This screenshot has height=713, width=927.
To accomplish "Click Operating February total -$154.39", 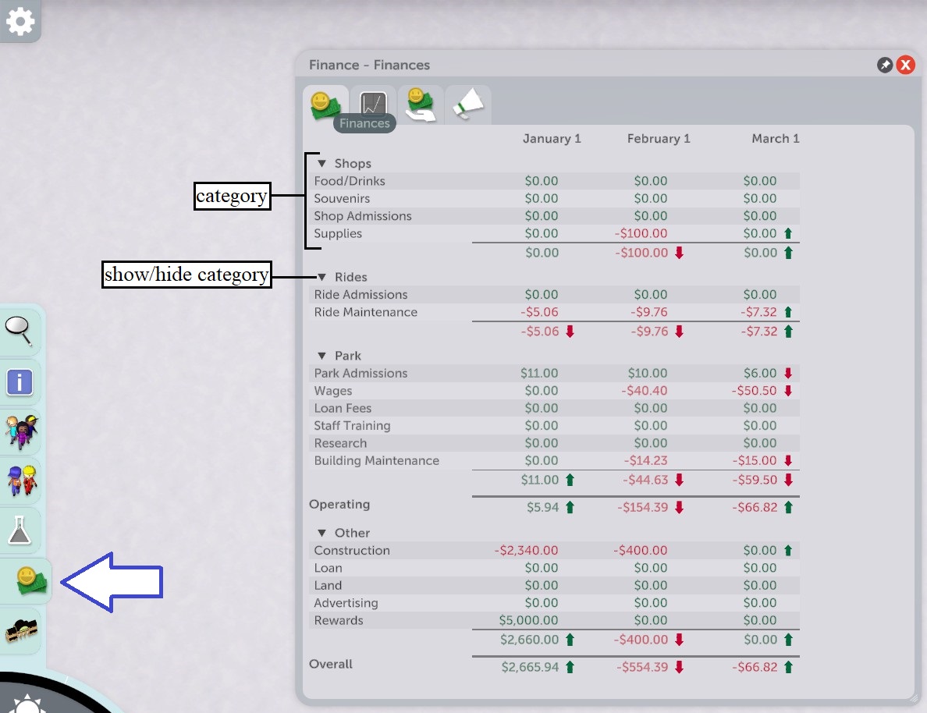I will tap(643, 507).
